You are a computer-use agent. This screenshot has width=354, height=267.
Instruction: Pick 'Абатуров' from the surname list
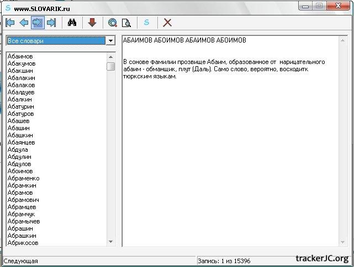click(22, 114)
